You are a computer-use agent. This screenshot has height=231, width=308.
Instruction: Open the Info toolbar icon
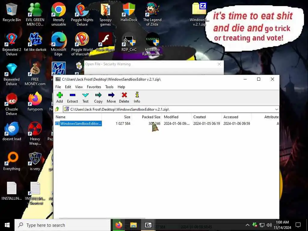137,97
